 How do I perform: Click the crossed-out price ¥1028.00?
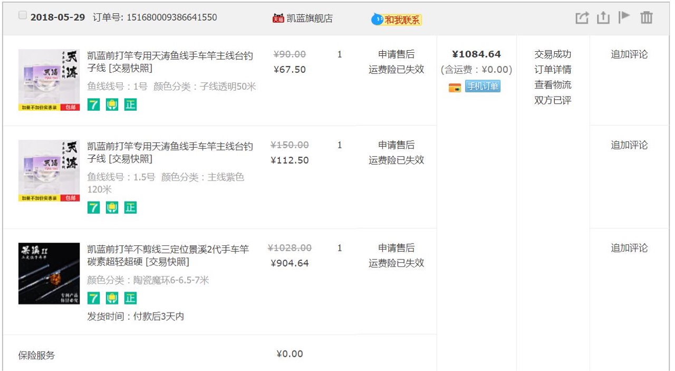(290, 248)
